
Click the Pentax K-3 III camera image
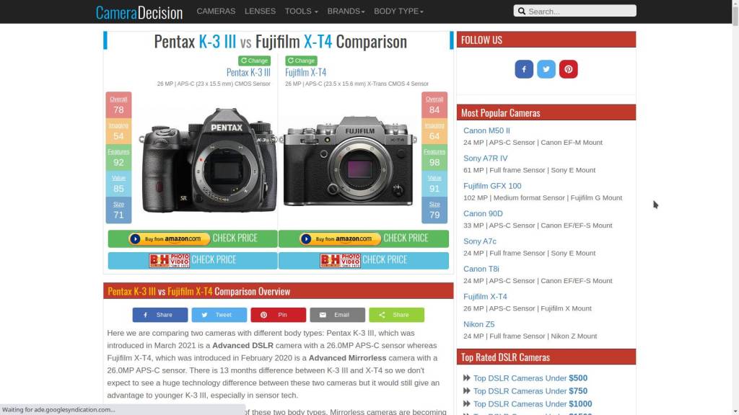[x=208, y=160]
